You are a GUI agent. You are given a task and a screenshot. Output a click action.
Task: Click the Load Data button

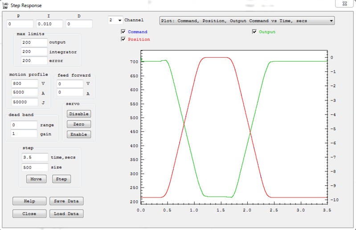66,213
